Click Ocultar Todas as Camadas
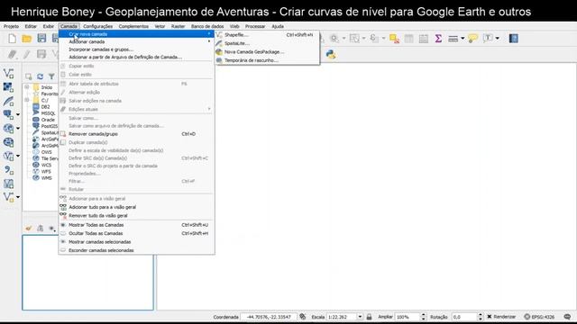 136,233
